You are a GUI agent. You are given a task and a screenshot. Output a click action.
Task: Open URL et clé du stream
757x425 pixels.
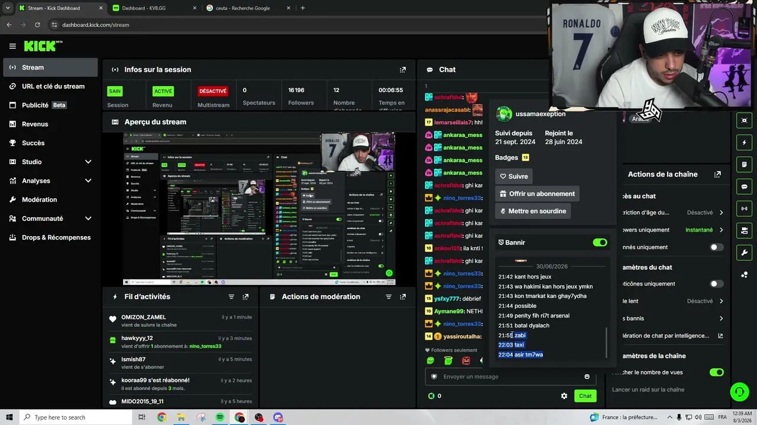[x=50, y=86]
